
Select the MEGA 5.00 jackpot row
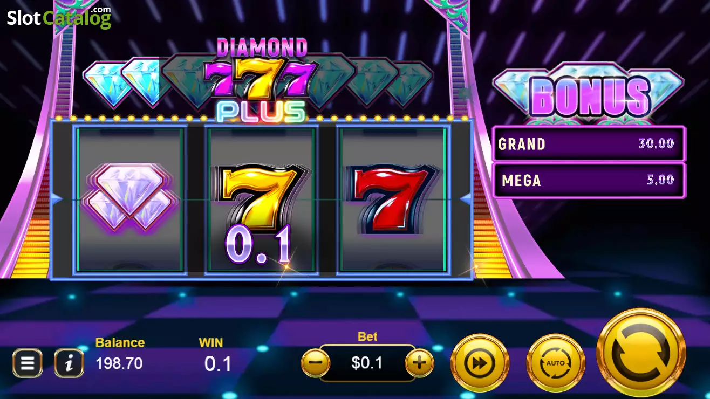click(x=589, y=180)
